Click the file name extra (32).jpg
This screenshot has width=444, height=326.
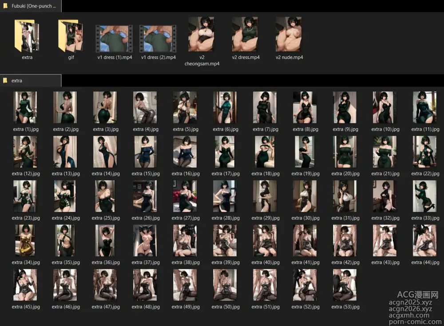[x=385, y=218]
